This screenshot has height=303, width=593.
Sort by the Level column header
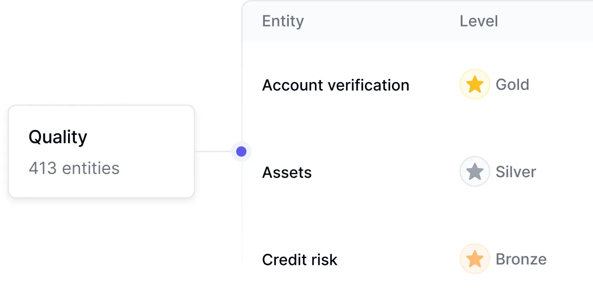[x=478, y=21]
